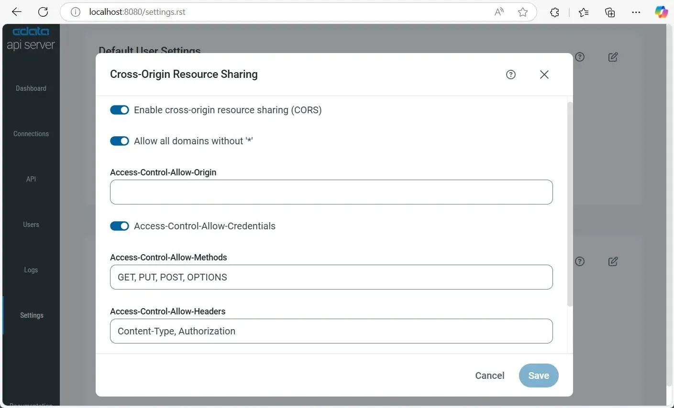Click the browser back arrow
Image resolution: width=674 pixels, height=408 pixels.
click(x=17, y=12)
